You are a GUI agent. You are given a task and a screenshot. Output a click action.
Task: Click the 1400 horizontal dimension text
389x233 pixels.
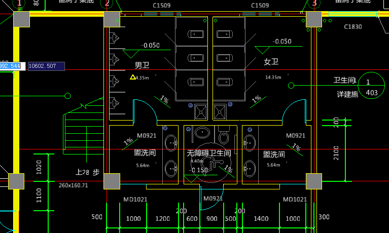click(261, 219)
